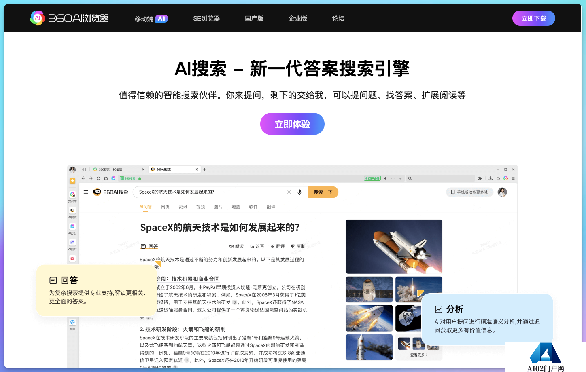Screen dimensions: 586x372
Task: Open the address bar three-dots menu
Action: pos(393,178)
